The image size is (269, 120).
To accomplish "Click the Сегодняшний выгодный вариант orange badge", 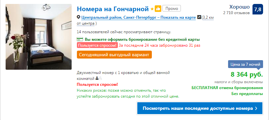I will 114,55.
